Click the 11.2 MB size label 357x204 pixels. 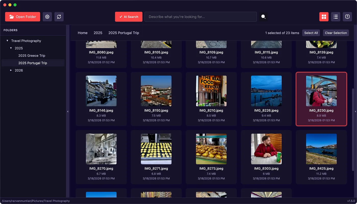(x=321, y=174)
